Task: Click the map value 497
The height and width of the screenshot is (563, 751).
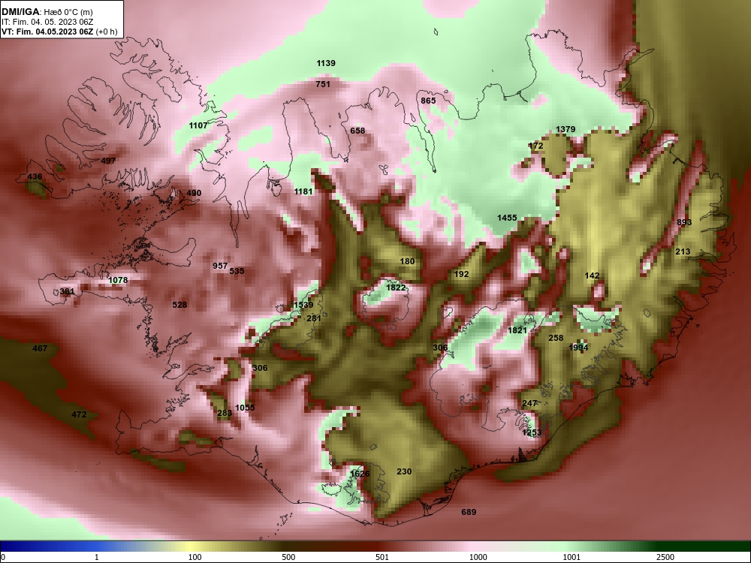Action: 108,161
